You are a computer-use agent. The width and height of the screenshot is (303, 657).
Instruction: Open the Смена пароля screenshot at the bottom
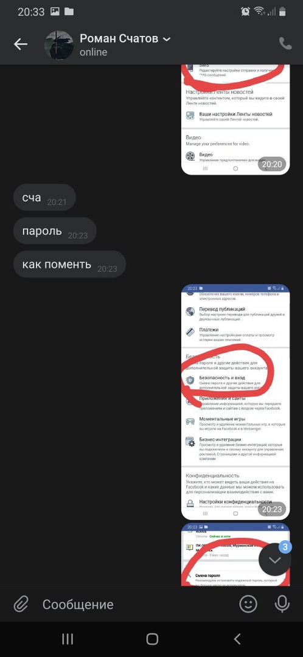[x=235, y=555]
